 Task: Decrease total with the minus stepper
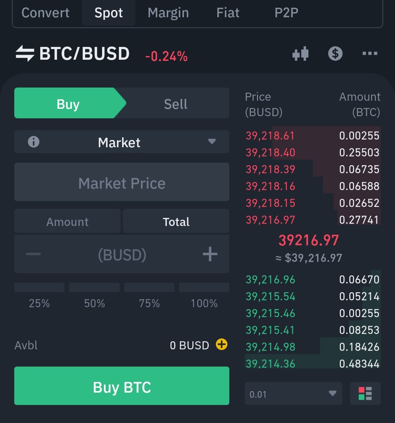pyautogui.click(x=34, y=254)
